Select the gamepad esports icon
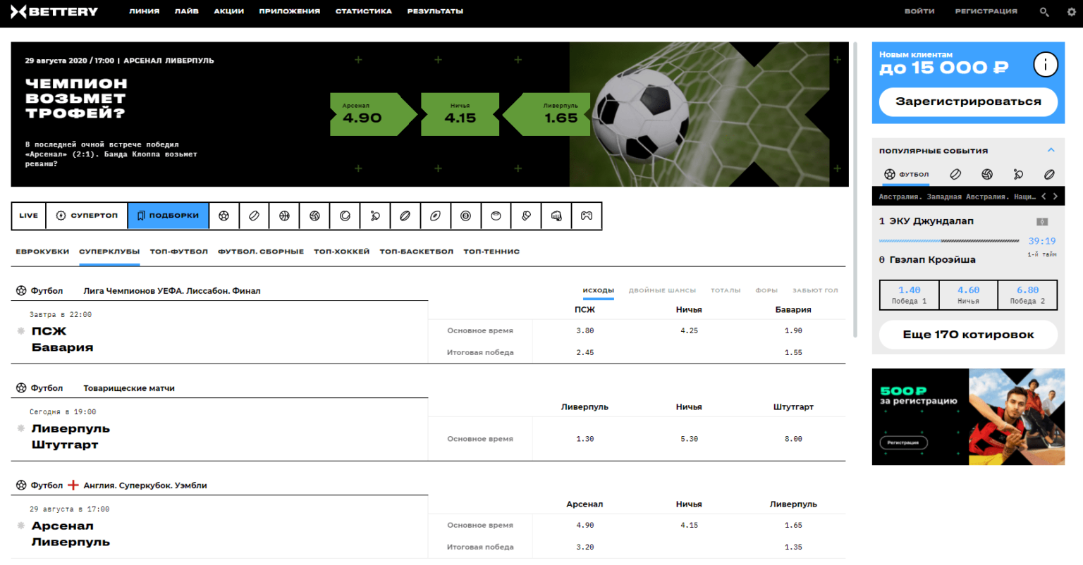The width and height of the screenshot is (1083, 565). coord(587,216)
